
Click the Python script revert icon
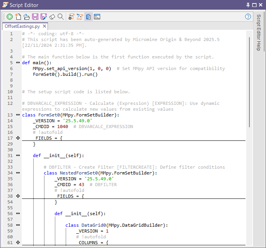click(x=80, y=17)
